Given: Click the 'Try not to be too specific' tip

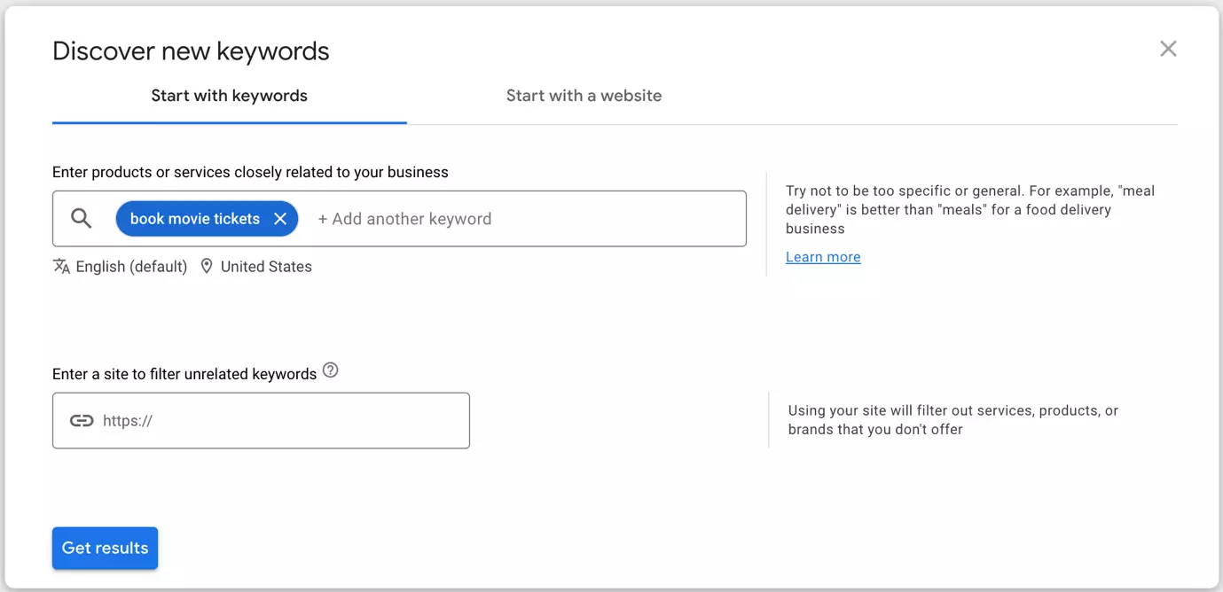Looking at the screenshot, I should (x=969, y=209).
